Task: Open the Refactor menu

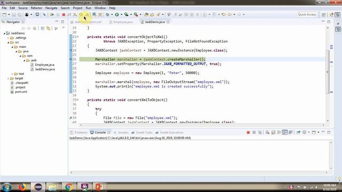Action: coord(36,8)
